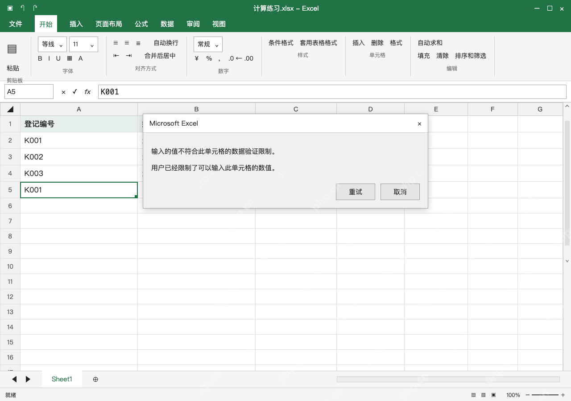571x401 pixels.
Task: Click the Undo arrow in title bar
Action: [x=22, y=8]
